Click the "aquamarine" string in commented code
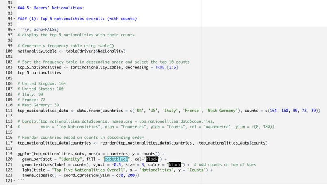Image resolution: width=327 pixels, height=185 pixels. [x=217, y=127]
